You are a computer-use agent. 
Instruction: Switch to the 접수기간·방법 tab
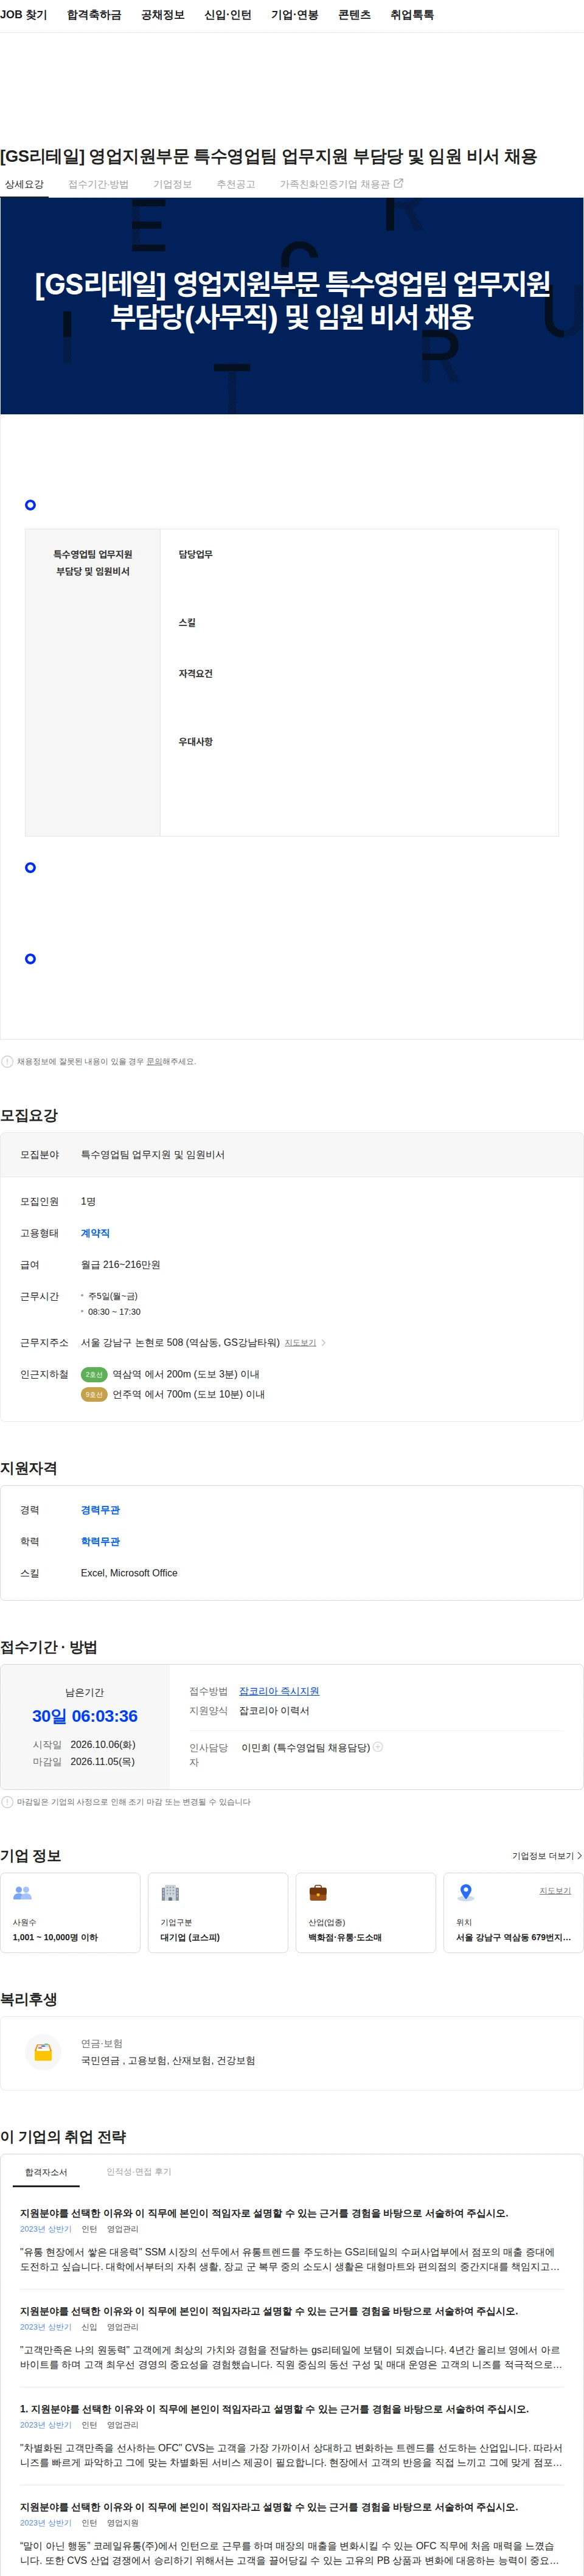click(x=98, y=184)
